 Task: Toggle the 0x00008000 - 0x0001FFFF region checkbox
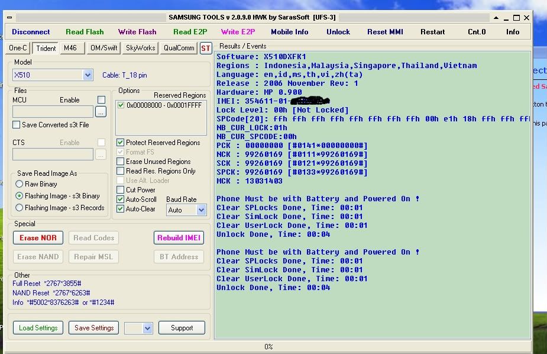tap(121, 105)
